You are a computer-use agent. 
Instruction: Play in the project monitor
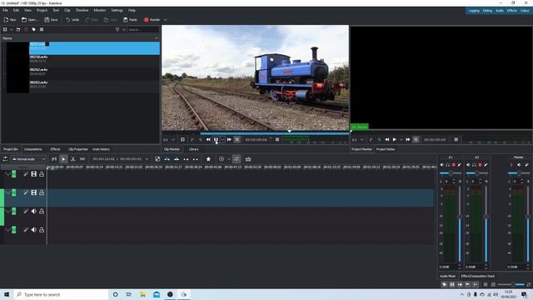(x=394, y=139)
